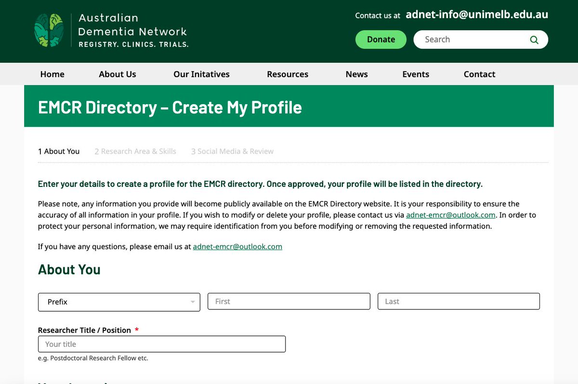Focus the Researcher Title / Position field
The image size is (578, 384).
[x=162, y=344]
